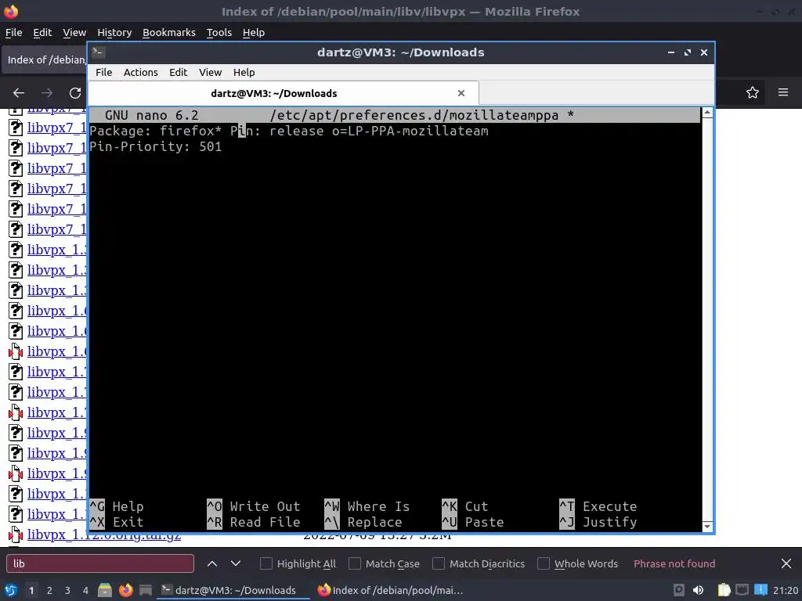Screen dimensions: 802x601
Task: Click the forward arrow in Firefox
Action: point(47,93)
